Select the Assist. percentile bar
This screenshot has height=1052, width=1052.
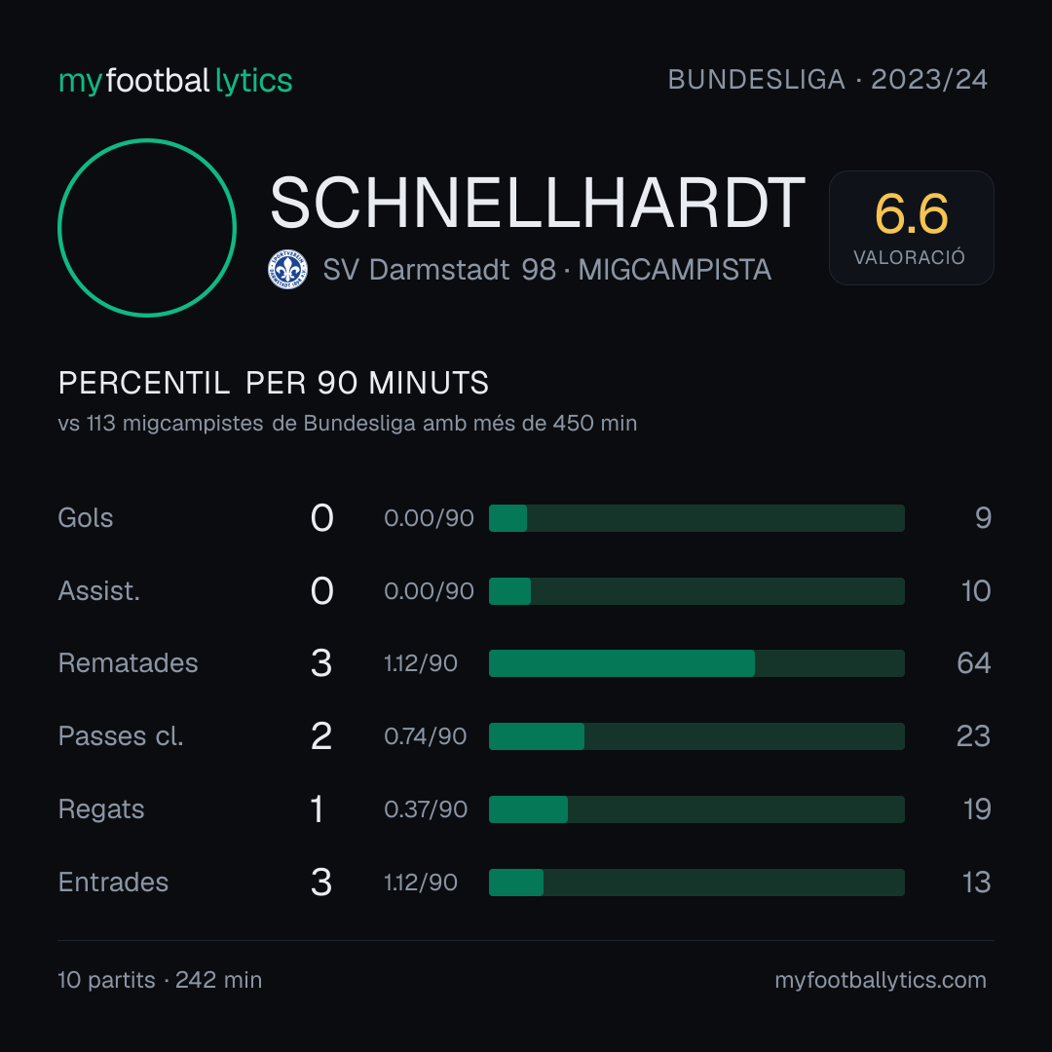tap(696, 591)
